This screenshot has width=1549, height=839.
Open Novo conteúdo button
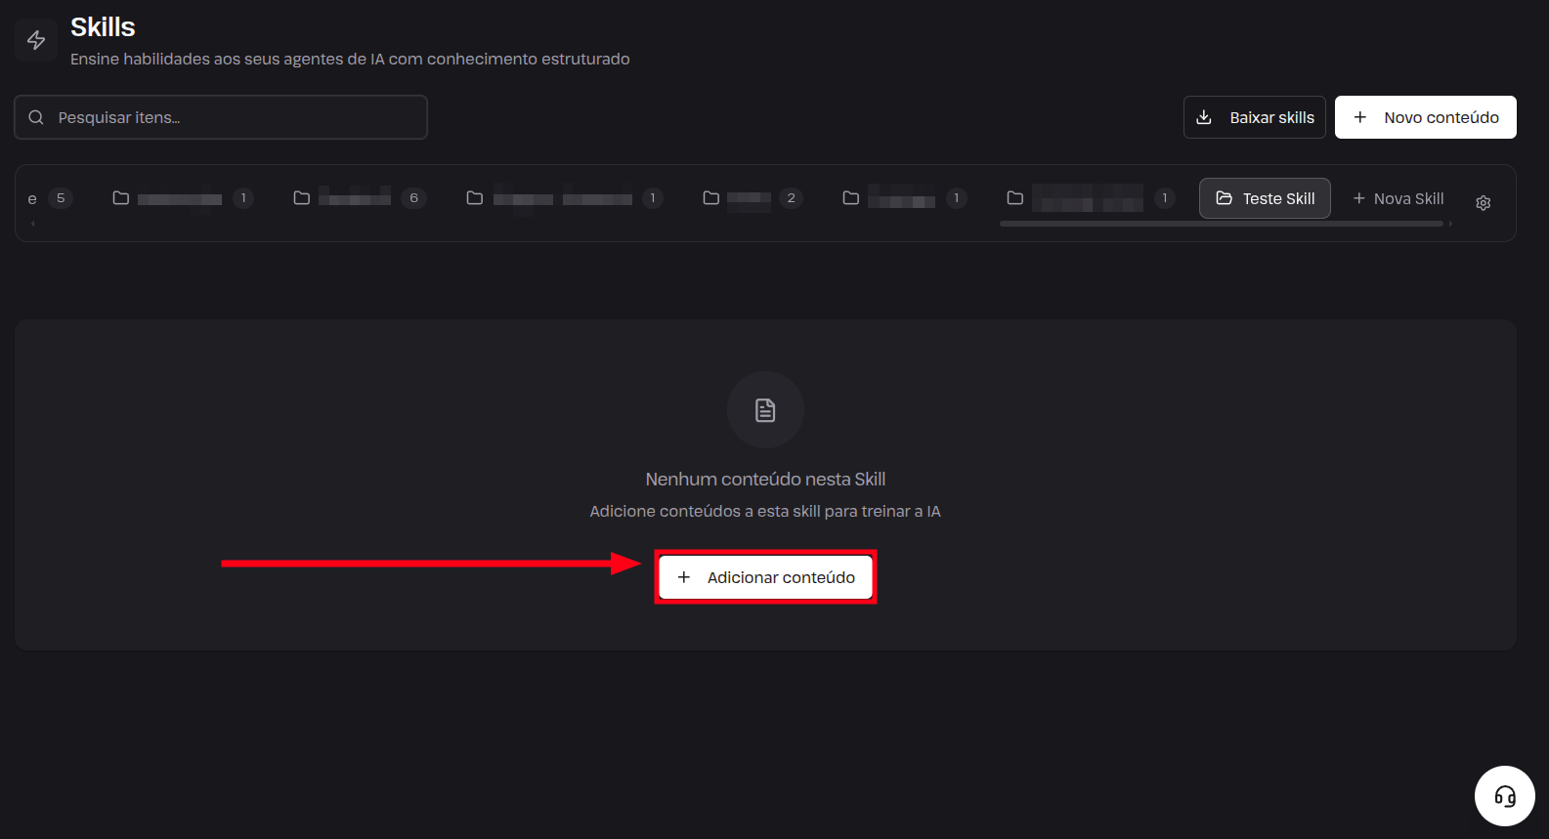click(1425, 117)
